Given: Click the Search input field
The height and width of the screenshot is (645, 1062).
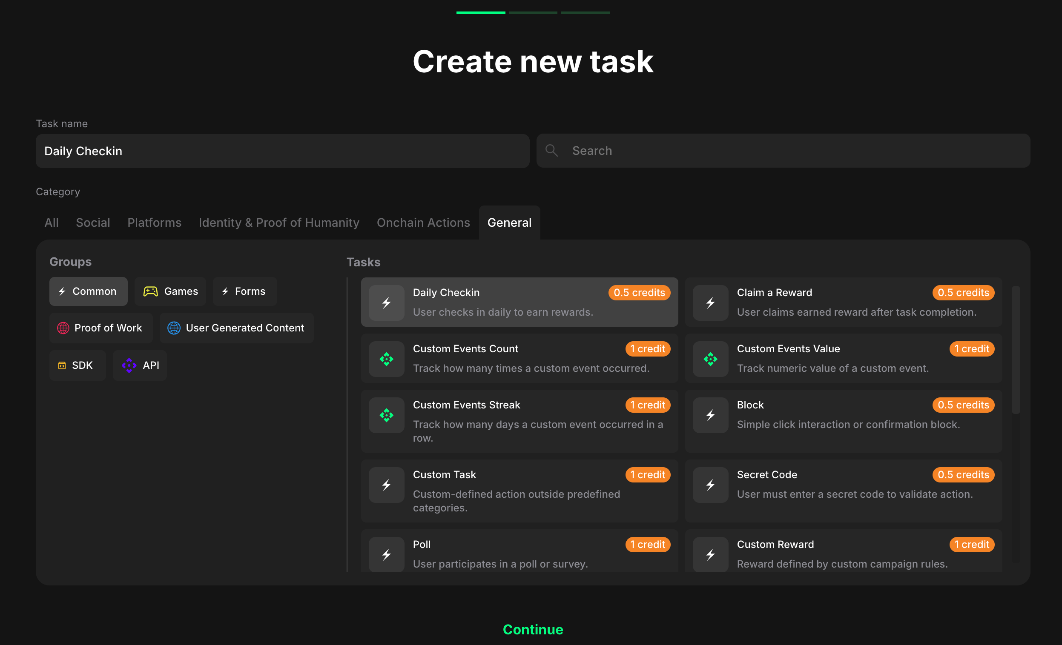Looking at the screenshot, I should [x=783, y=150].
